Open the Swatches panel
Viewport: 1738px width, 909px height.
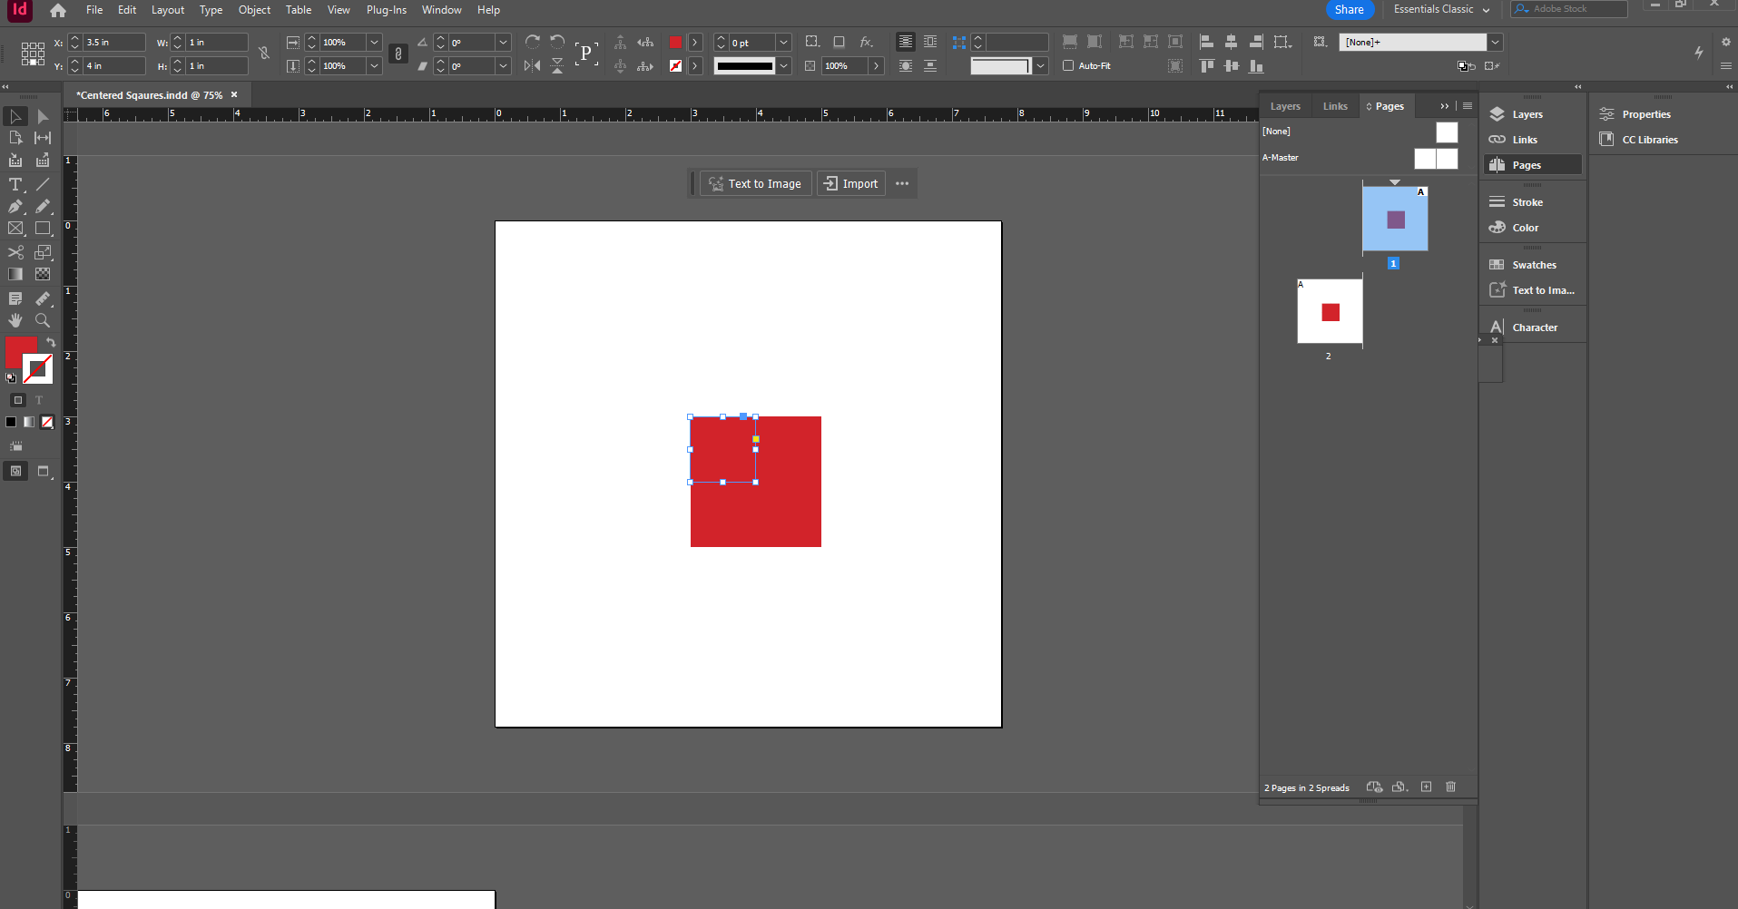click(x=1531, y=264)
